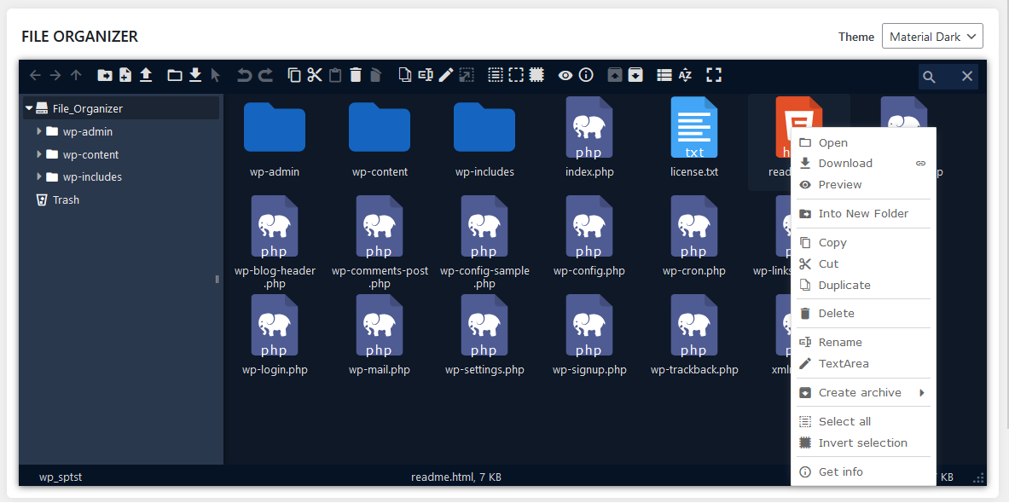Screen dimensions: 1009x503
Task: Delete selection via the trash toolbar icon
Action: [355, 75]
